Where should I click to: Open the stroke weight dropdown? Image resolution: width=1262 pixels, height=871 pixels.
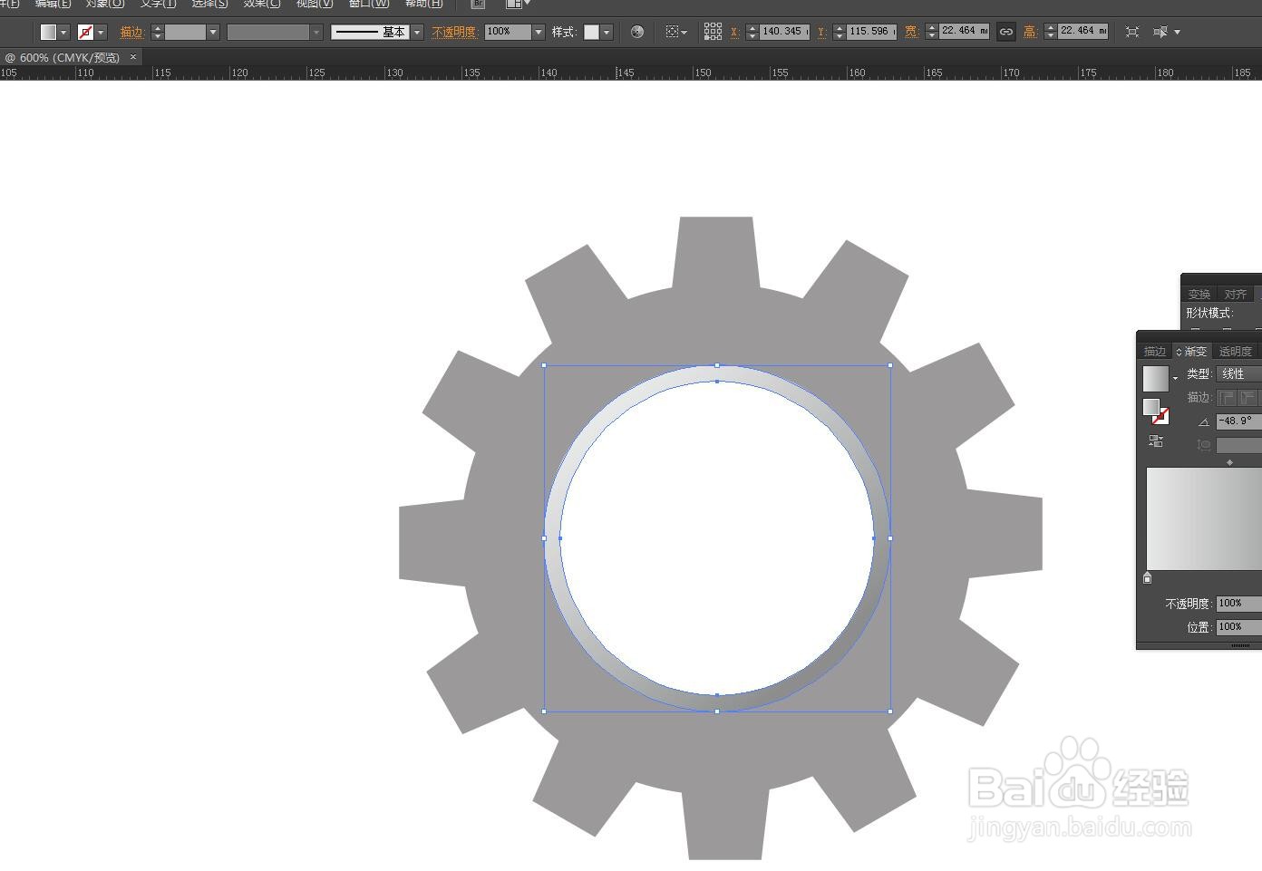pyautogui.click(x=213, y=32)
